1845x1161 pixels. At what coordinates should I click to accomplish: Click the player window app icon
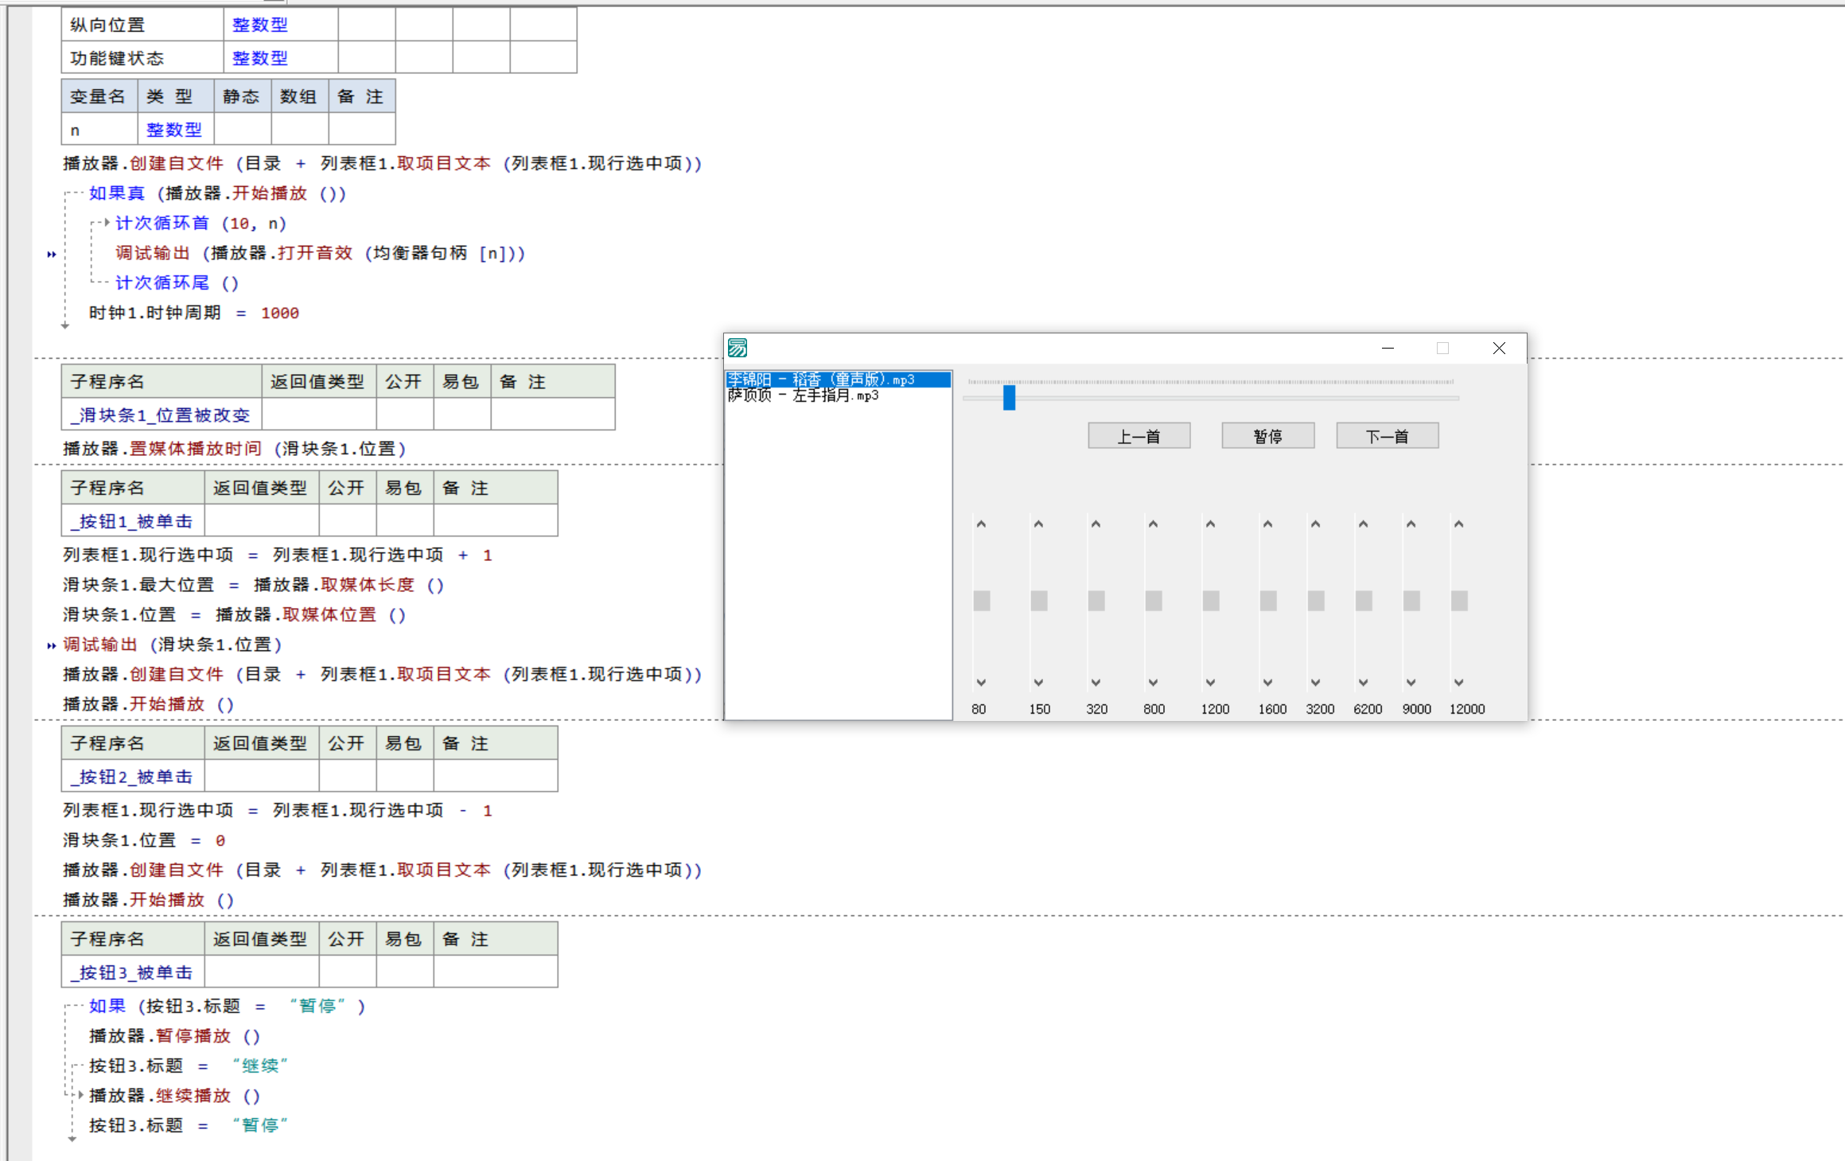[x=738, y=348]
